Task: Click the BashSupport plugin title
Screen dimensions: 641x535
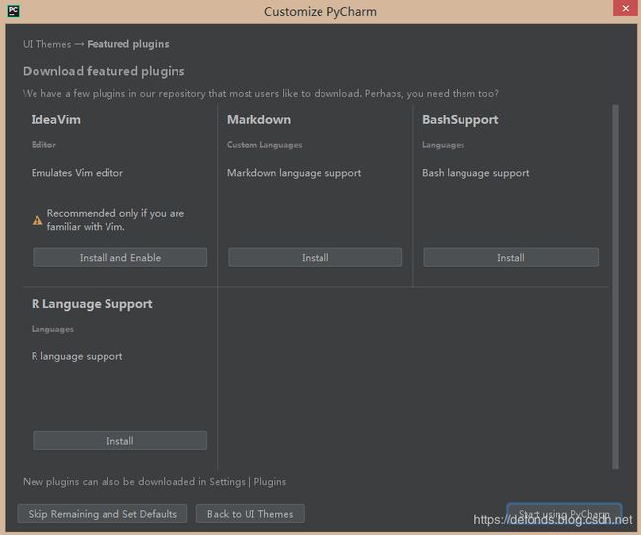Action: coord(461,120)
